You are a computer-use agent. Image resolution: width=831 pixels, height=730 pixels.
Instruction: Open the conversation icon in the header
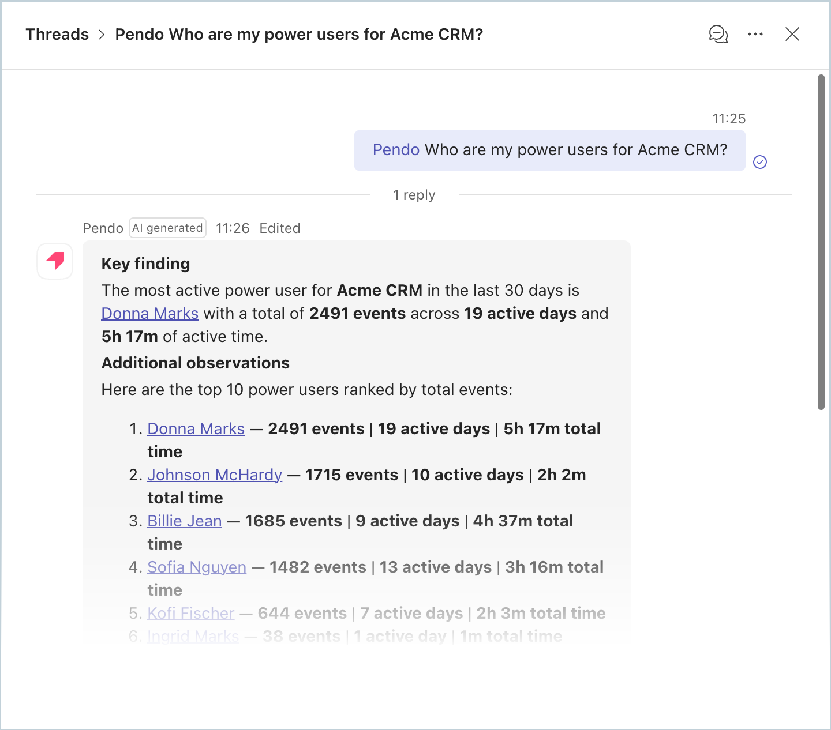coord(718,35)
